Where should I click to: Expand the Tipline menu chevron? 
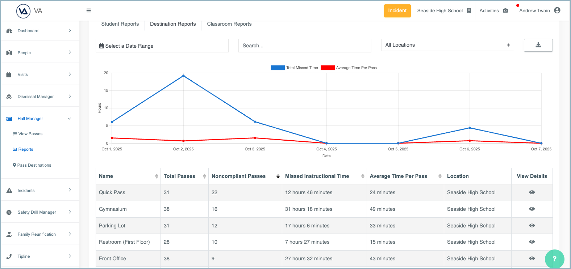pyautogui.click(x=70, y=256)
